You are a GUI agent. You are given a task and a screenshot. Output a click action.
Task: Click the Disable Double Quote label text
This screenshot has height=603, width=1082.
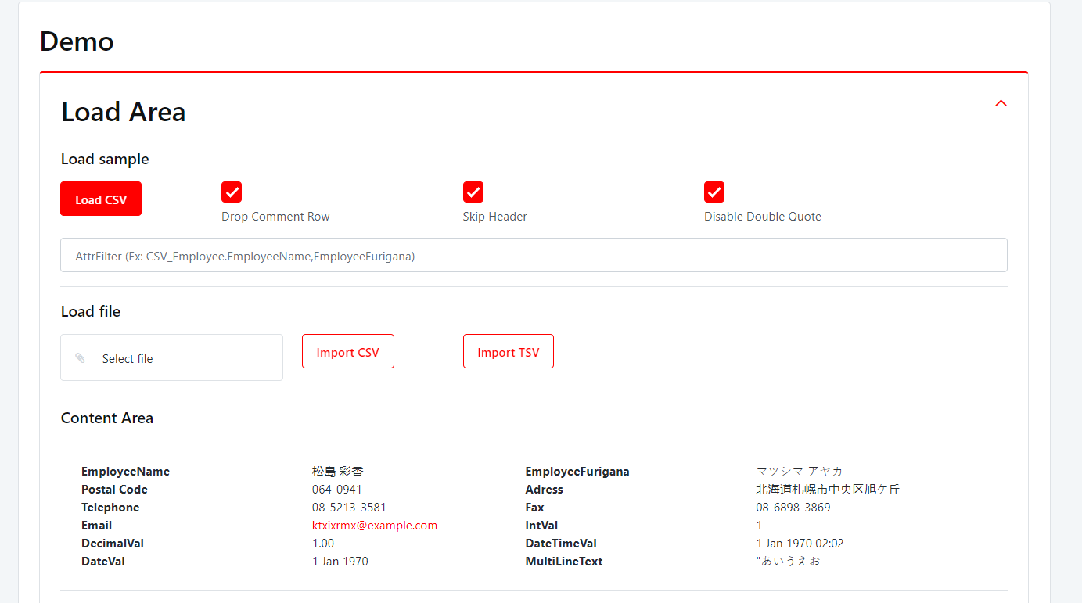[x=762, y=217]
